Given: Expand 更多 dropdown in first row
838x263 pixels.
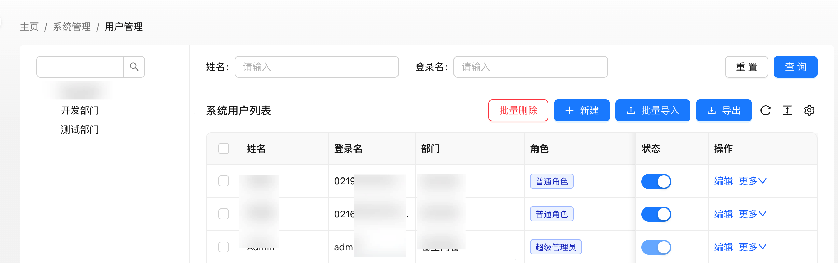Looking at the screenshot, I should 753,181.
